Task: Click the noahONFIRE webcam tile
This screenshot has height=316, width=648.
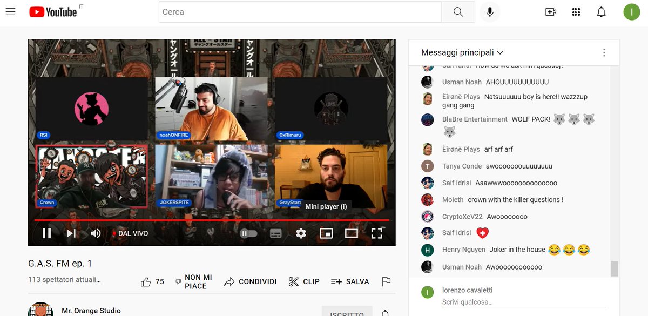Action: pyautogui.click(x=211, y=108)
